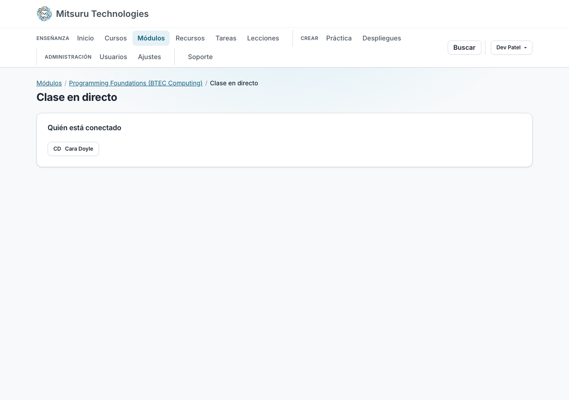The image size is (569, 400).
Task: Click the Buscar button
Action: [x=465, y=48]
